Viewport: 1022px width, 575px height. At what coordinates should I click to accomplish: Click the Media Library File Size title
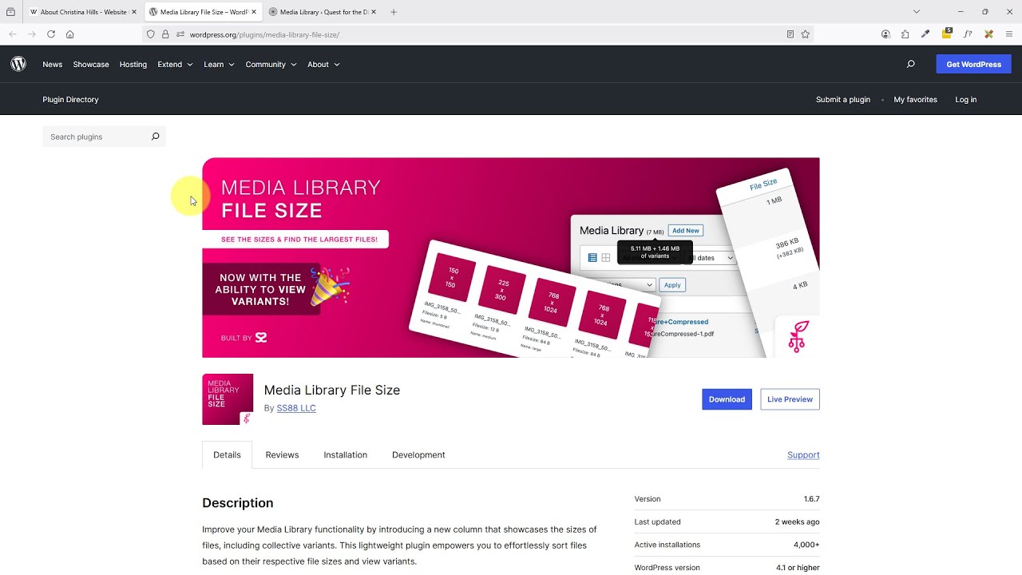[x=331, y=390]
